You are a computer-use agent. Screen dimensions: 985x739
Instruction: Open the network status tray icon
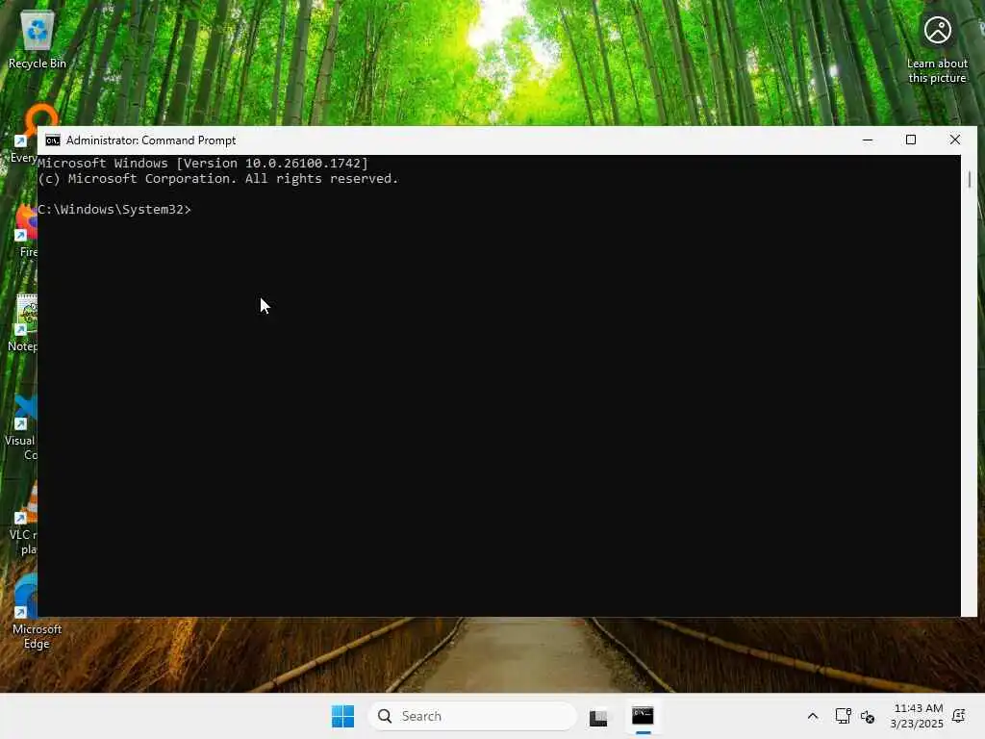pyautogui.click(x=843, y=716)
